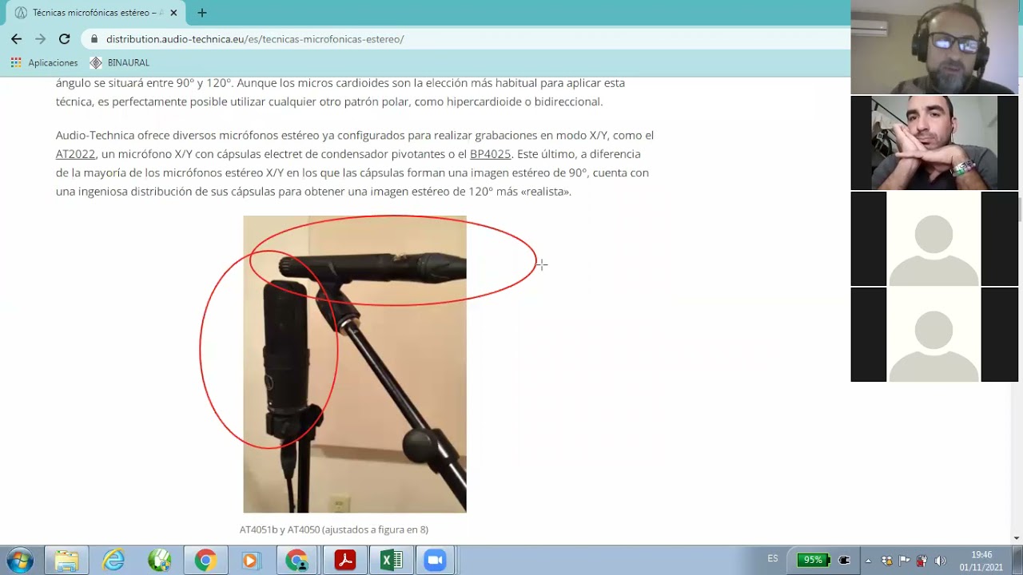The image size is (1023, 575).
Task: Open the green shield app in taskbar
Action: coord(160,561)
